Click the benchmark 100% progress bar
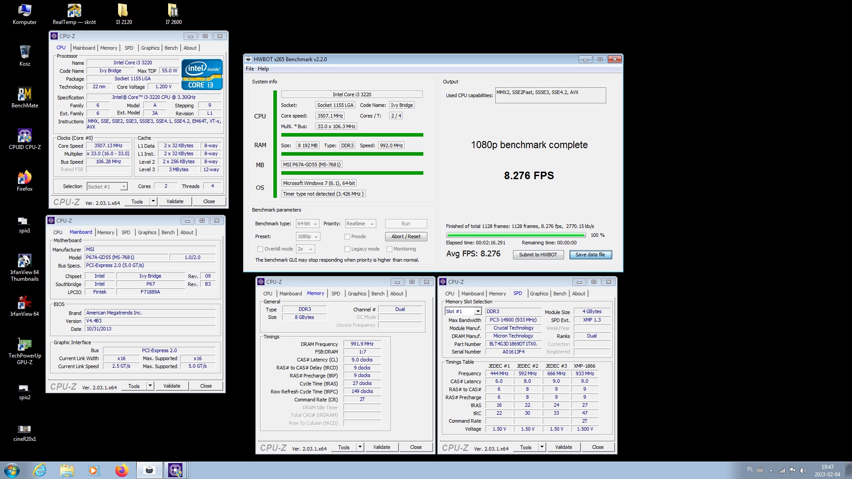 coord(516,235)
